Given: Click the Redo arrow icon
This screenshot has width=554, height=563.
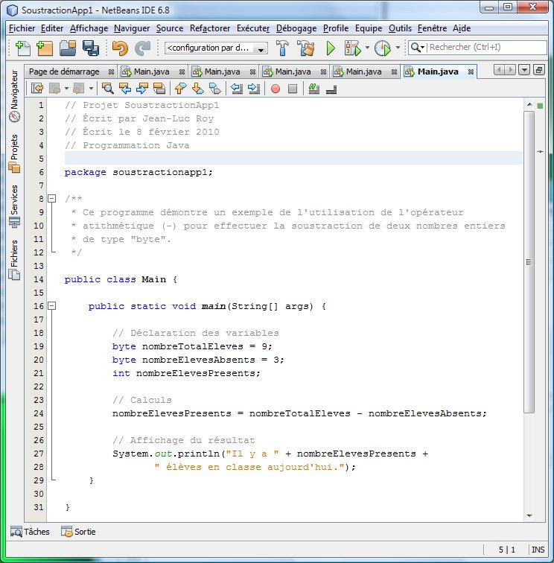Looking at the screenshot, I should coord(143,48).
